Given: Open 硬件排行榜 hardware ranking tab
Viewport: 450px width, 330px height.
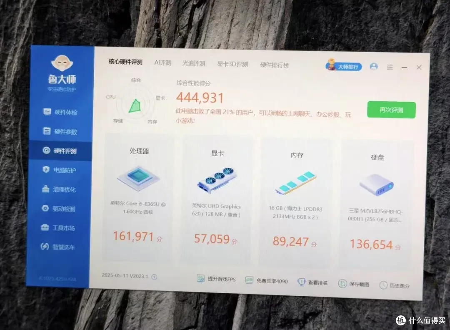Looking at the screenshot, I should 274,65.
